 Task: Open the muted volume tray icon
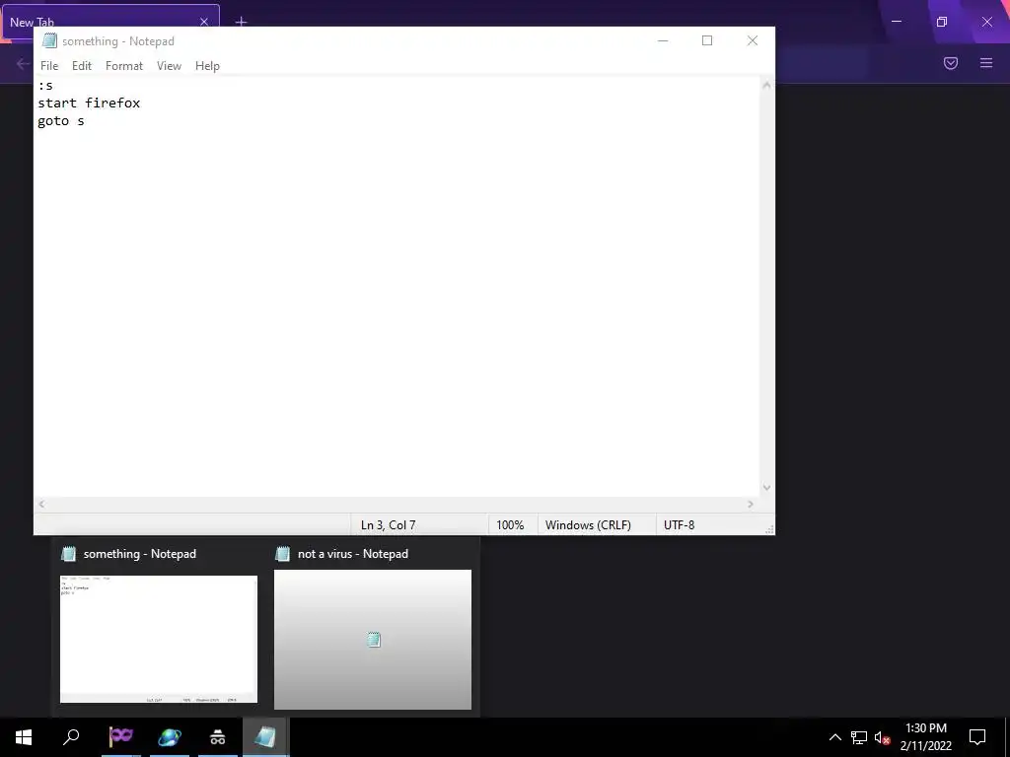point(882,737)
